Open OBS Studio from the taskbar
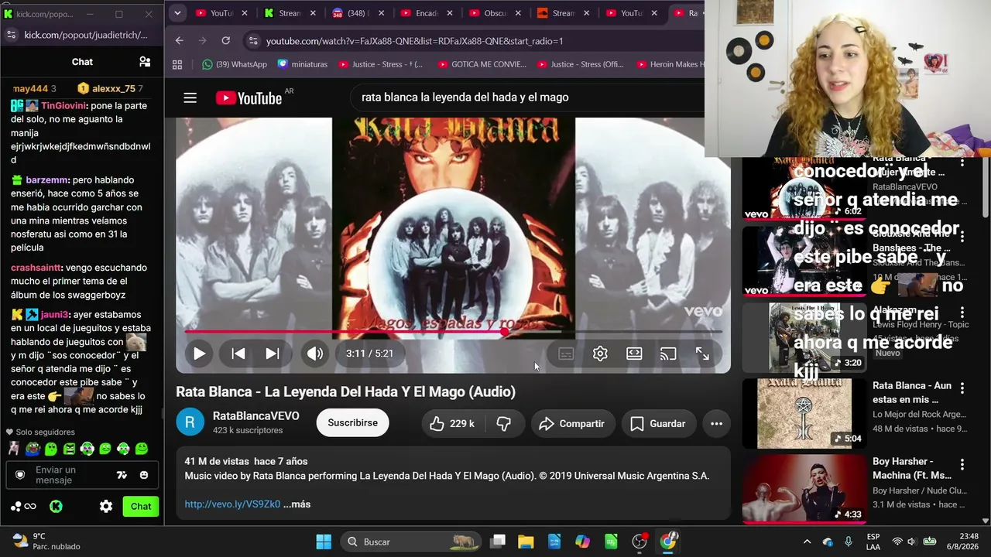Image resolution: width=991 pixels, height=557 pixels. pos(640,542)
